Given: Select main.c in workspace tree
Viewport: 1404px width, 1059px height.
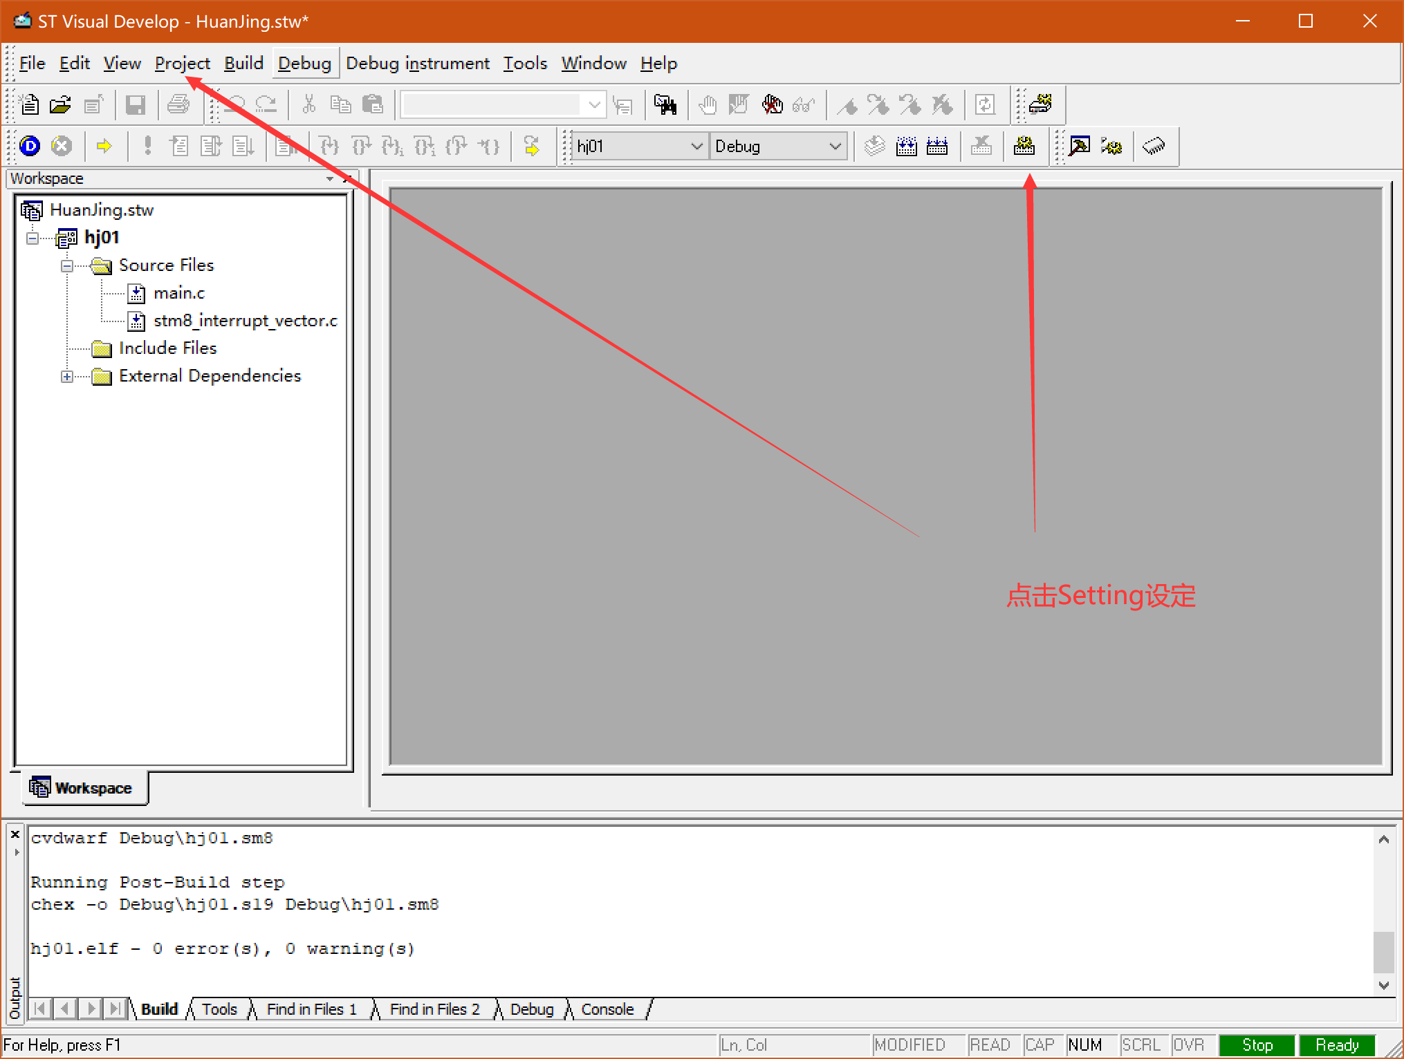Looking at the screenshot, I should coord(178,293).
